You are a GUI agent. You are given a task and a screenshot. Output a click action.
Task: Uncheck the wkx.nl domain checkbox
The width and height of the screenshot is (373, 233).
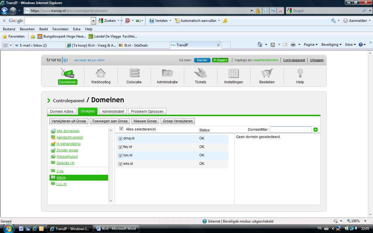pos(120,164)
